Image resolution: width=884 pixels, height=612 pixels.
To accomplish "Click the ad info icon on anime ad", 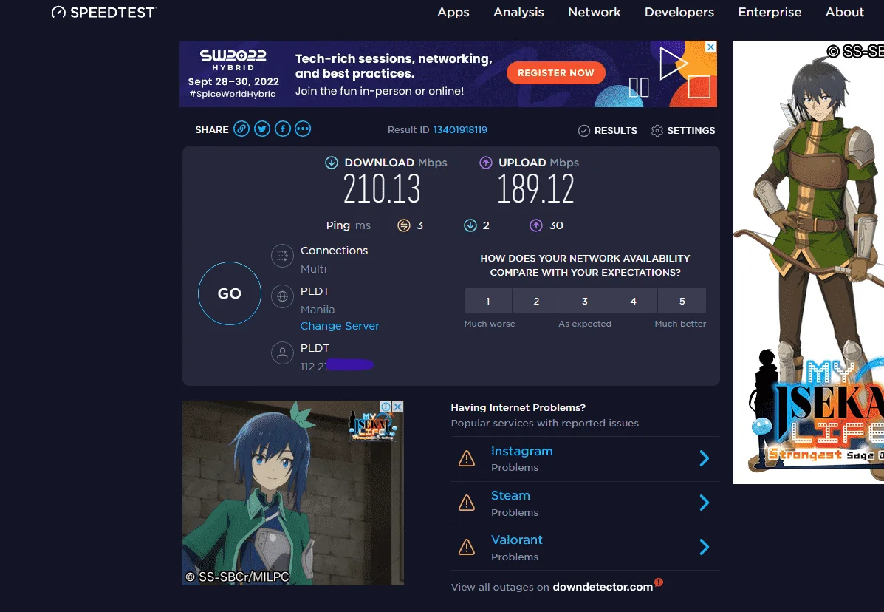I will 386,407.
